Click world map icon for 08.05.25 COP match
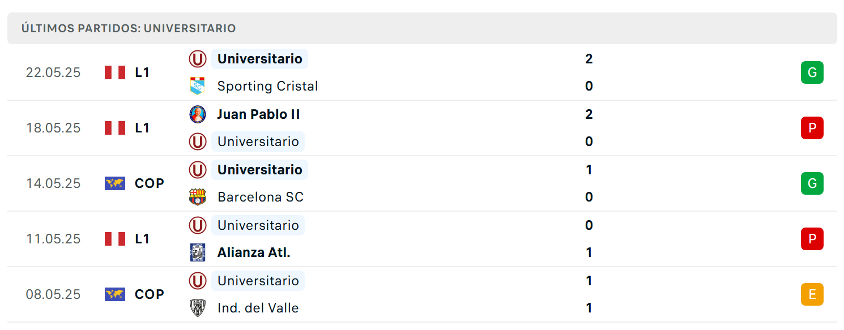 [115, 294]
